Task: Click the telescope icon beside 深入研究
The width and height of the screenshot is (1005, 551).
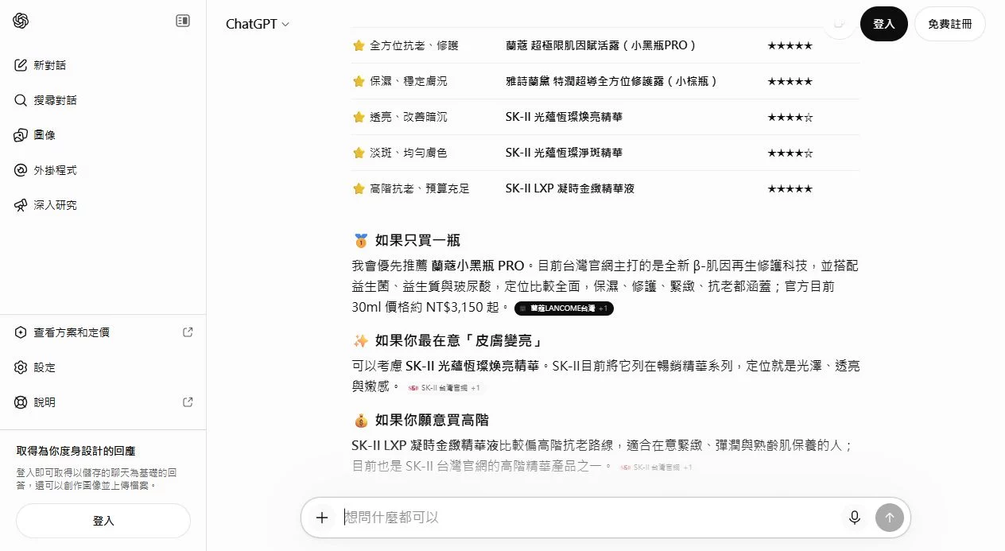Action: click(x=21, y=205)
